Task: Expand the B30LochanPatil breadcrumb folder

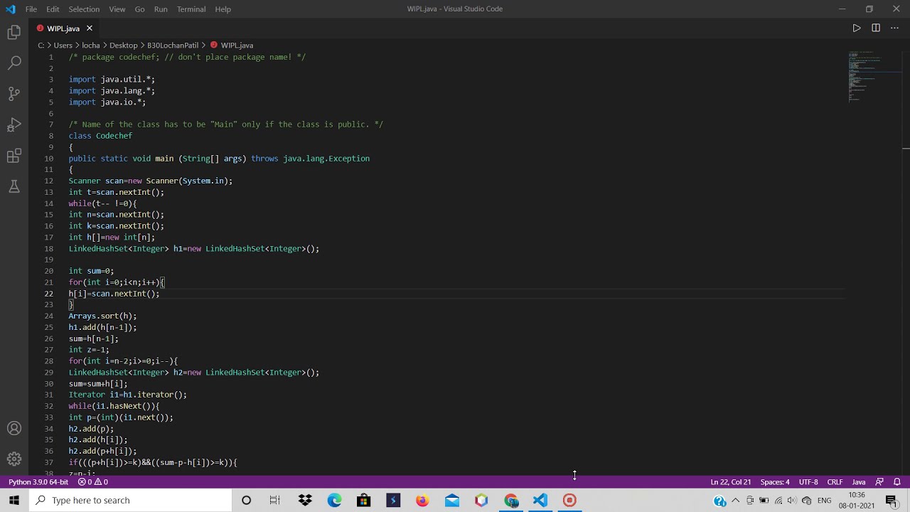Action: [x=173, y=46]
